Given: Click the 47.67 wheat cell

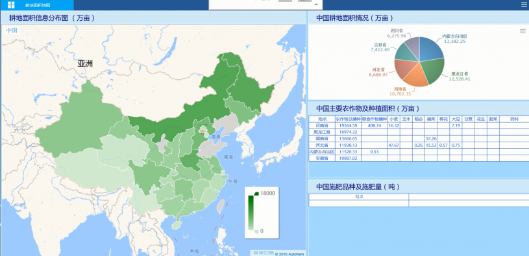Looking at the screenshot, I should (x=394, y=145).
